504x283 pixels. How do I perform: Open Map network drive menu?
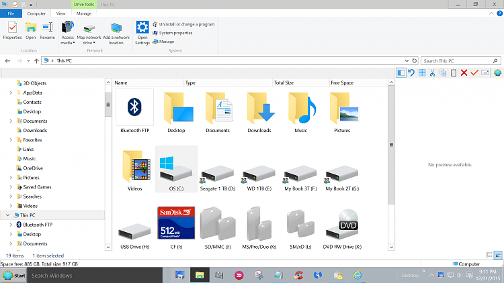coord(89,34)
